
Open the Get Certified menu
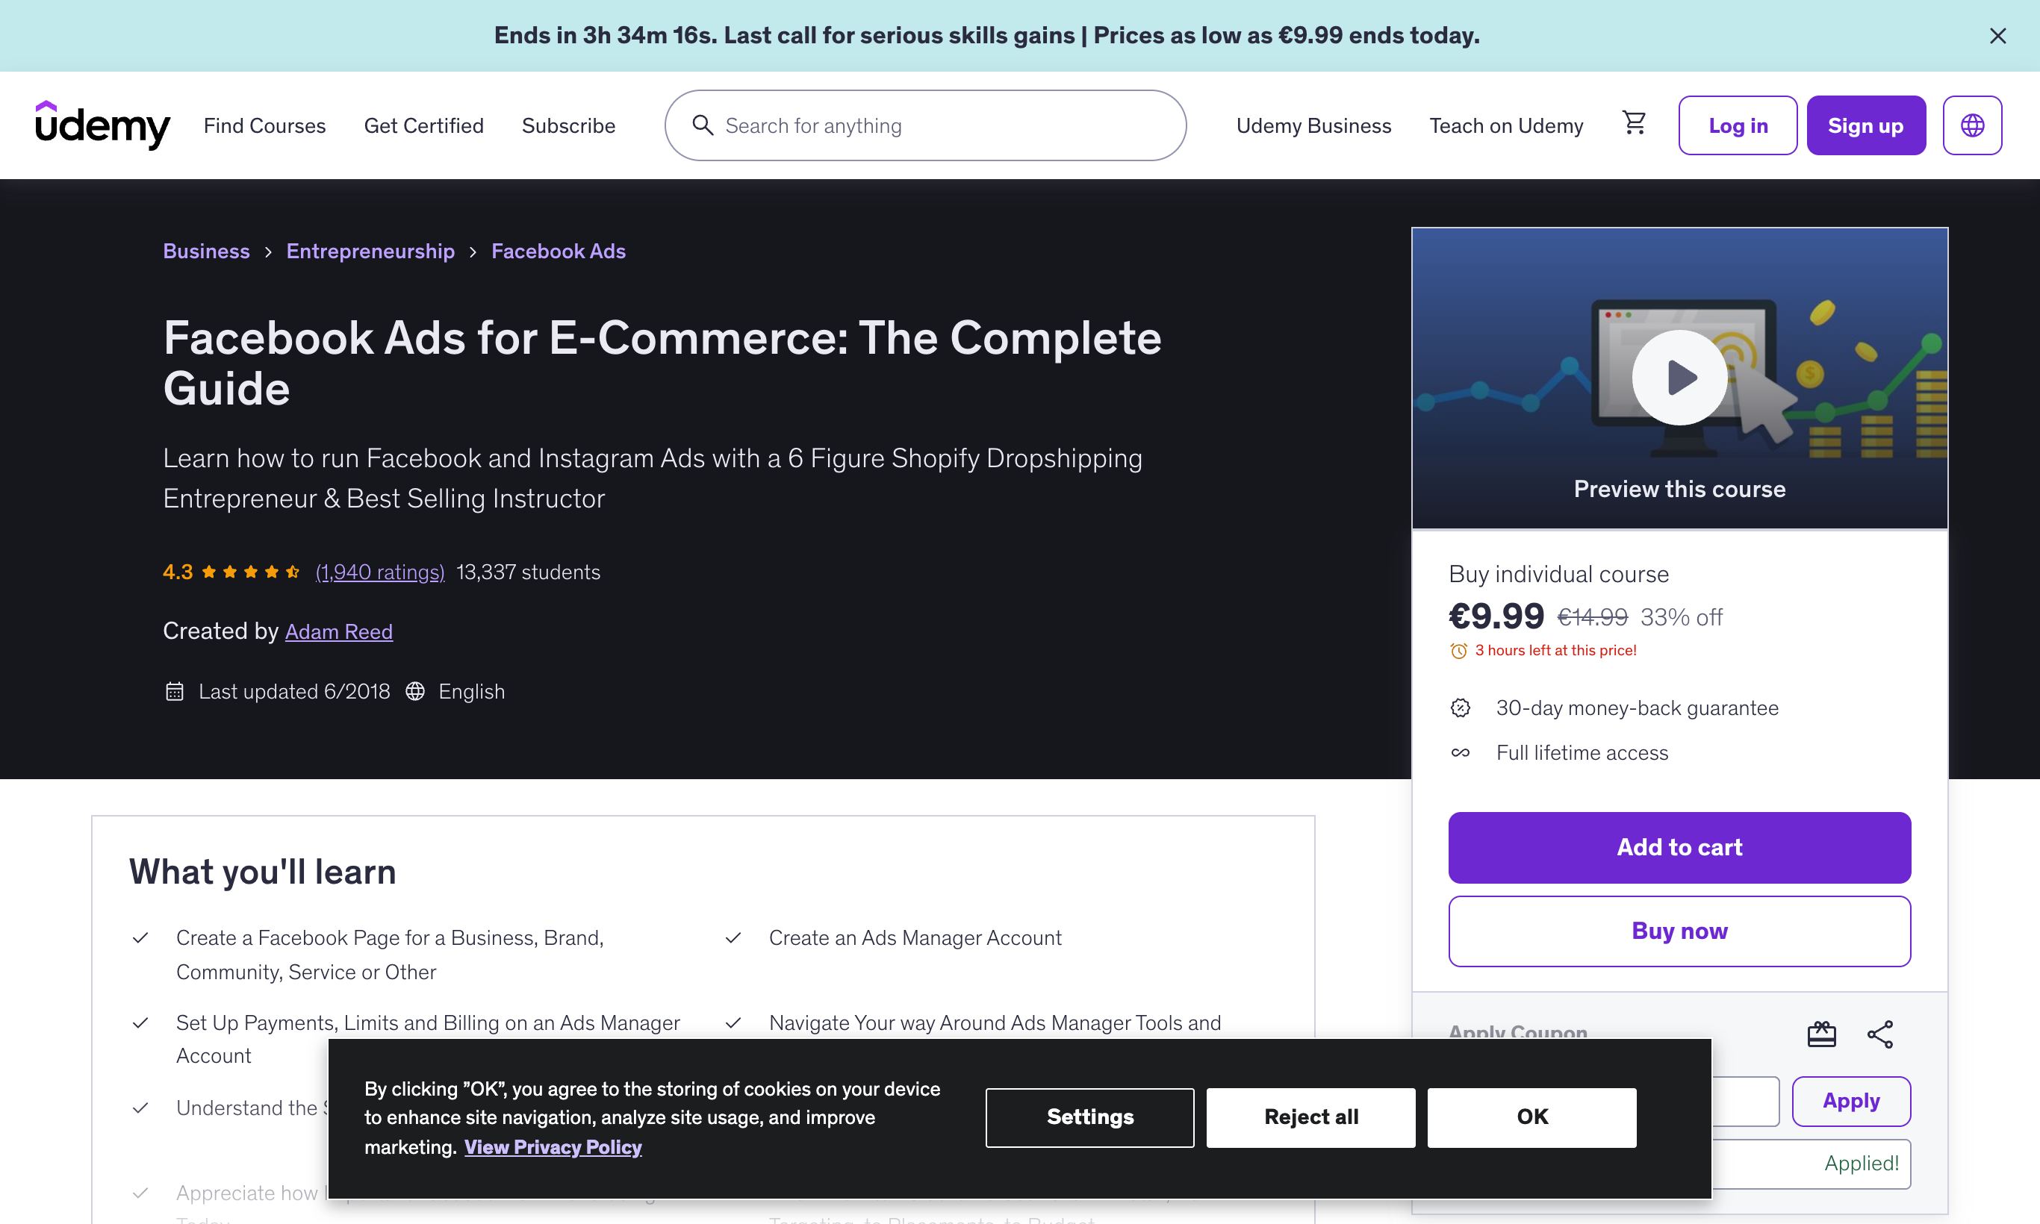pyautogui.click(x=423, y=125)
